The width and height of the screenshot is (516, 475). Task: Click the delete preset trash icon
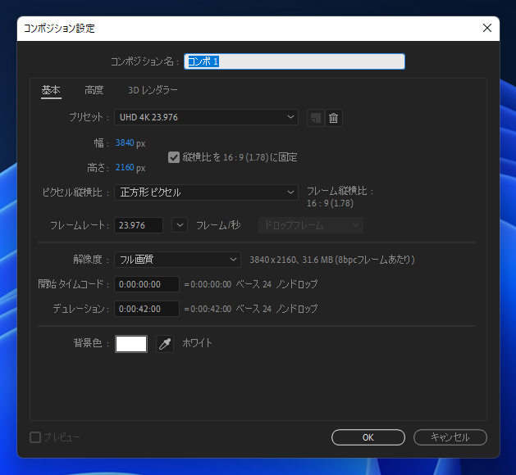333,118
